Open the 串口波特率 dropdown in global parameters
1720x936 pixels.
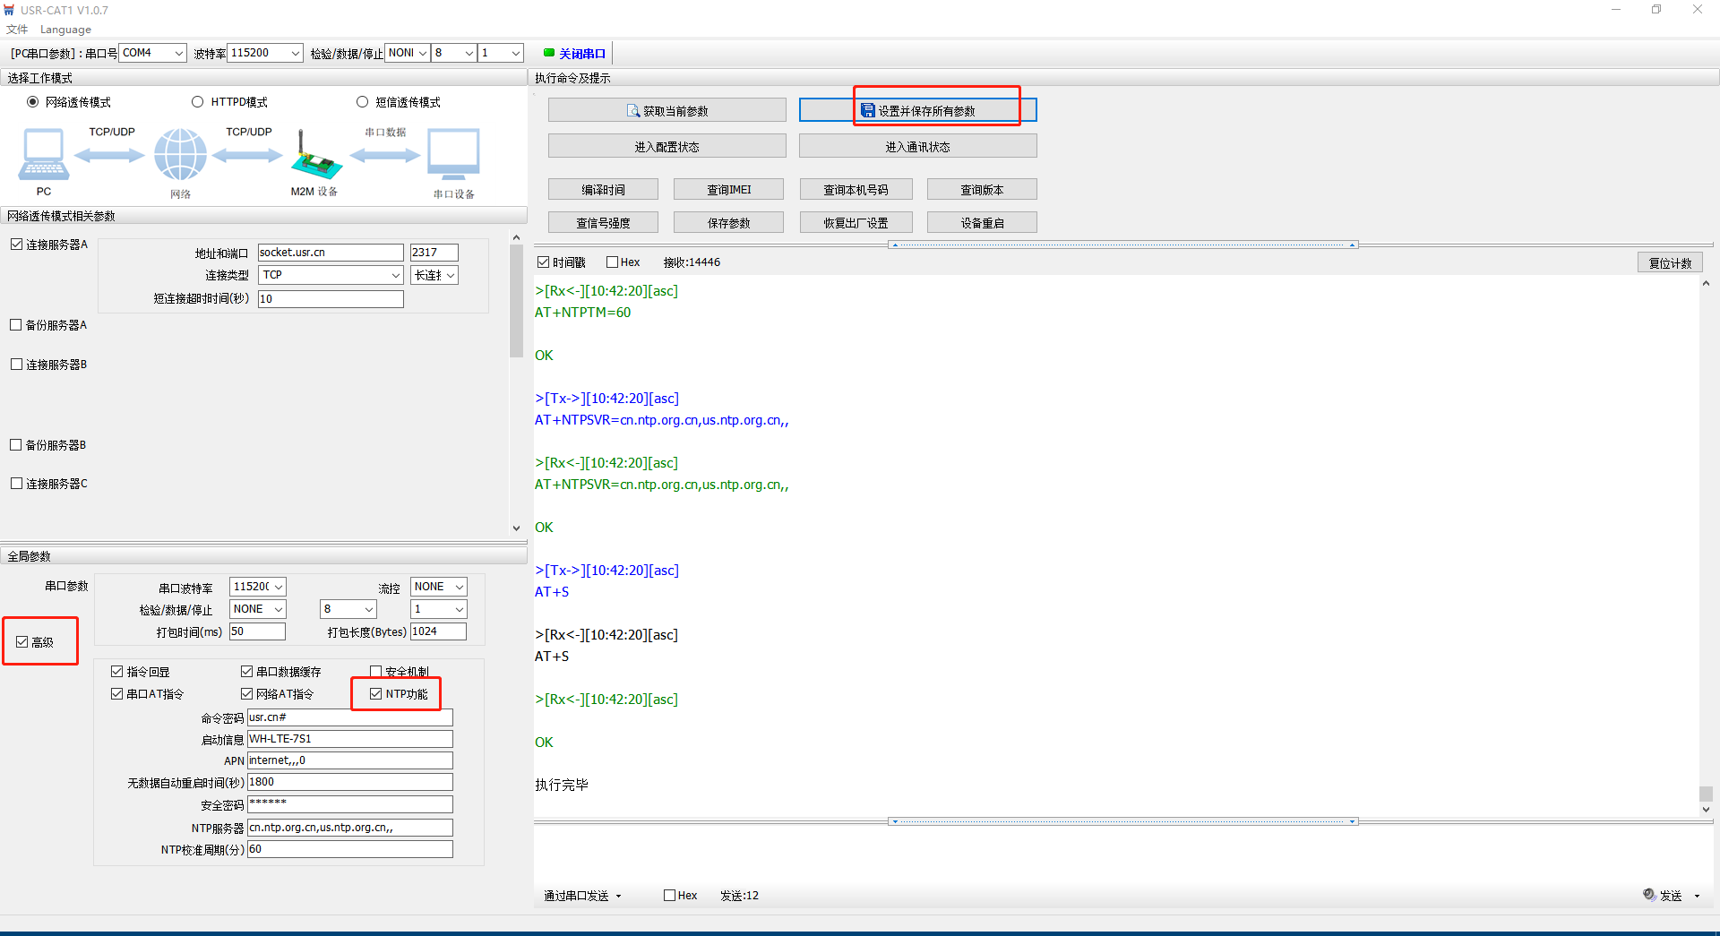tap(258, 587)
